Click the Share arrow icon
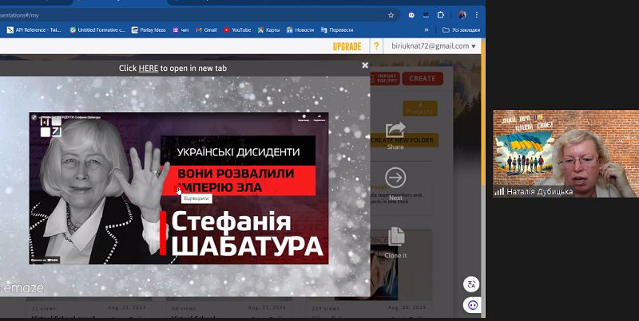The width and height of the screenshot is (639, 321). [x=395, y=130]
